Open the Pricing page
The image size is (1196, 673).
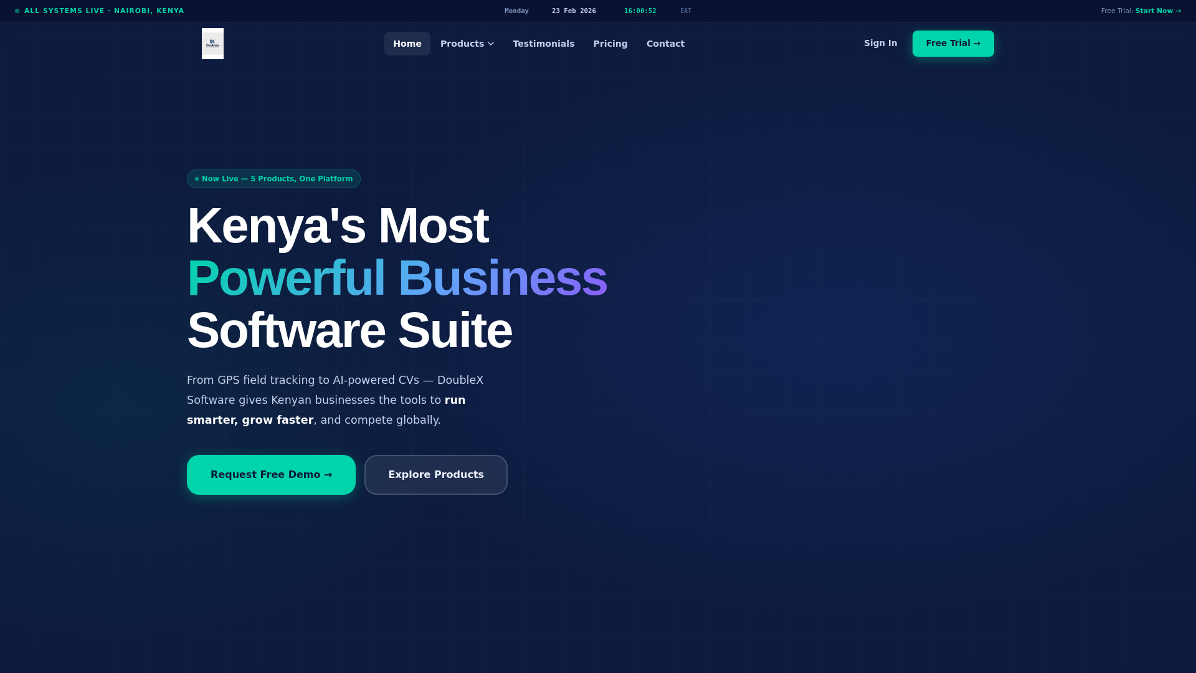(610, 44)
